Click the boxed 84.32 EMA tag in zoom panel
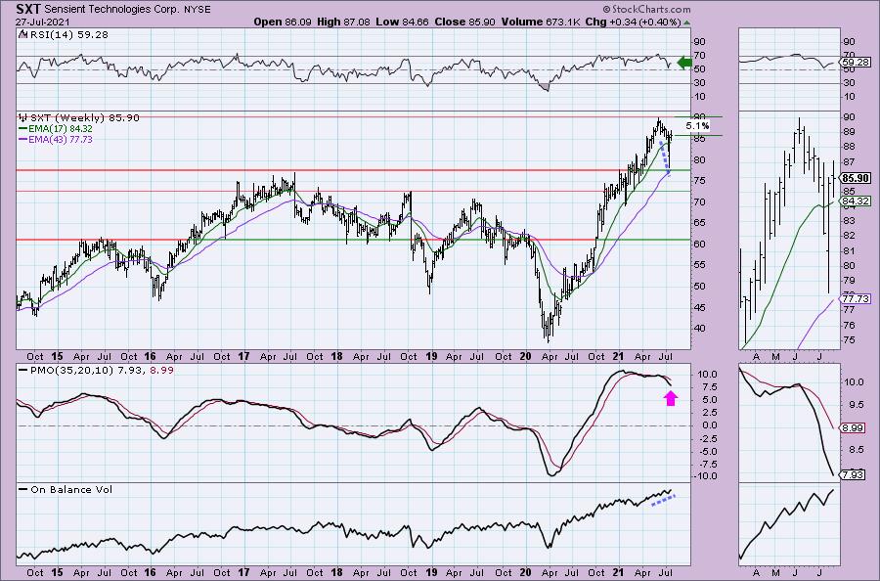The height and width of the screenshot is (581, 880). click(x=856, y=201)
